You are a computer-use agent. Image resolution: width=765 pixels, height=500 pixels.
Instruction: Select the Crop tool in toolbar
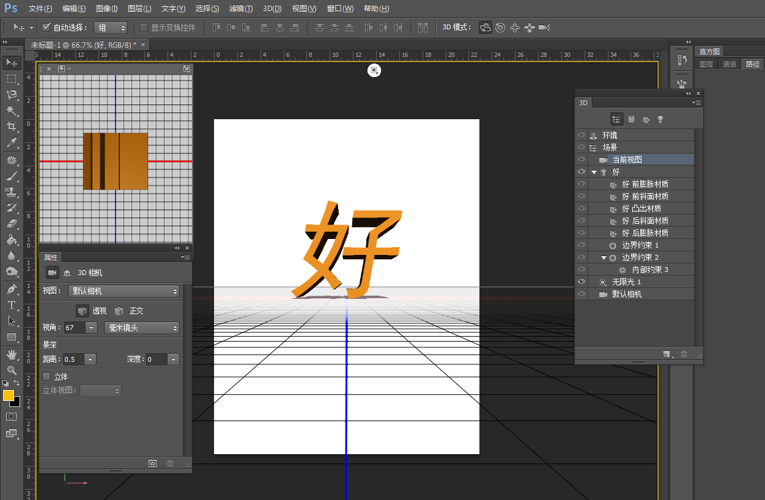(x=11, y=127)
